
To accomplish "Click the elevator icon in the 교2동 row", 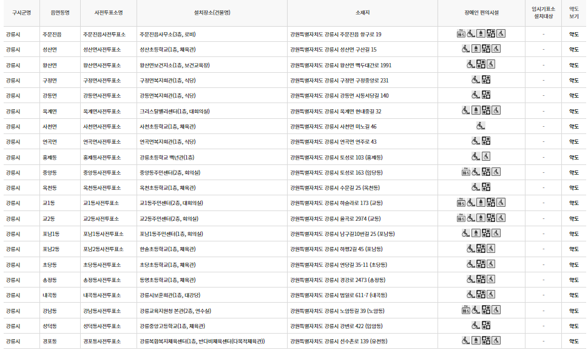I will [461, 219].
